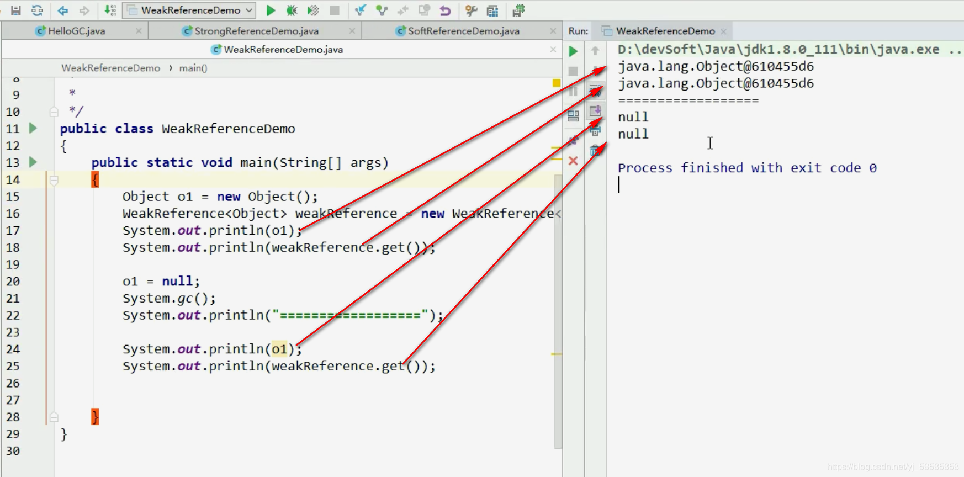
Task: Toggle soft-wrap in the Run console
Action: 595,91
